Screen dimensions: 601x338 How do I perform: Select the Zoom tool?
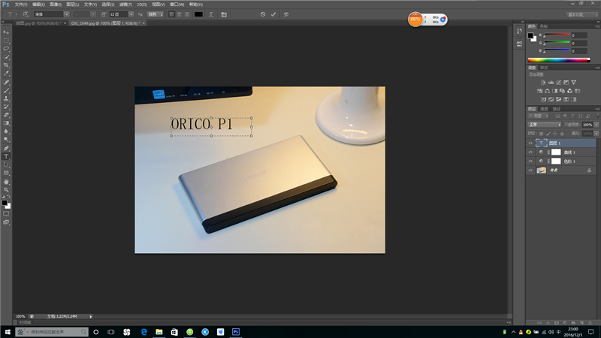(6, 190)
